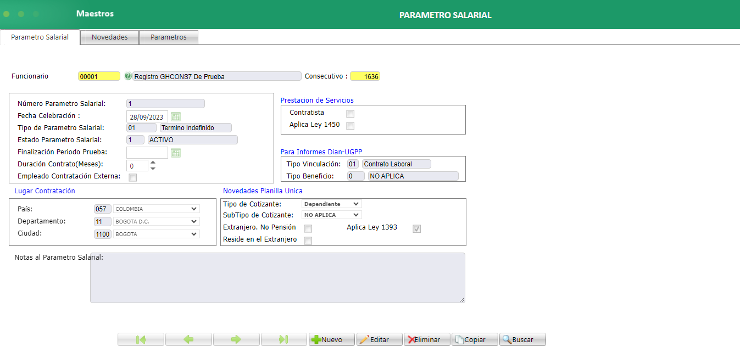Screen dimensions: 740x358
Task: Click Estado Parametro Salarial code field 1
Action: [135, 140]
